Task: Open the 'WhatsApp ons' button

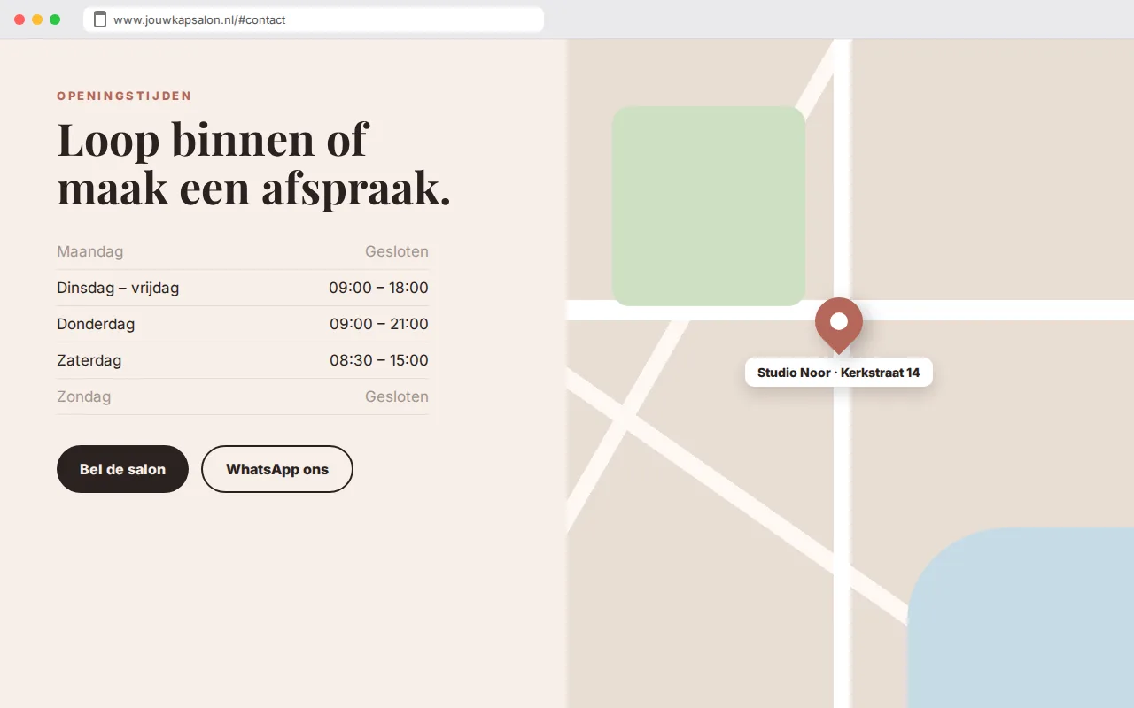Action: tap(277, 469)
